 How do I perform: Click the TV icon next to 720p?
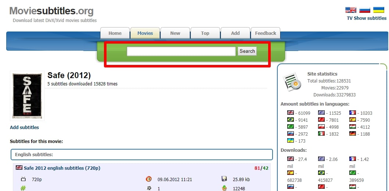pos(24,179)
